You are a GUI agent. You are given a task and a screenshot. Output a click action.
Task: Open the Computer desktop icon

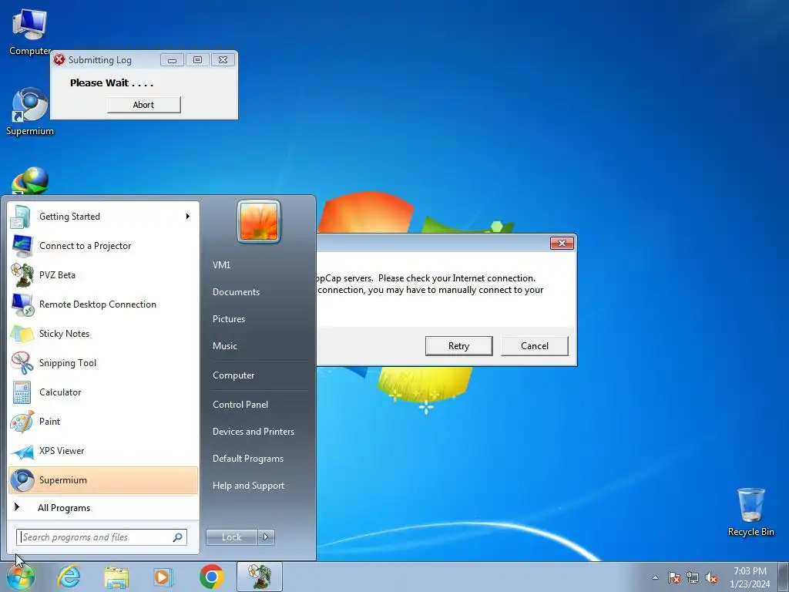[x=30, y=32]
